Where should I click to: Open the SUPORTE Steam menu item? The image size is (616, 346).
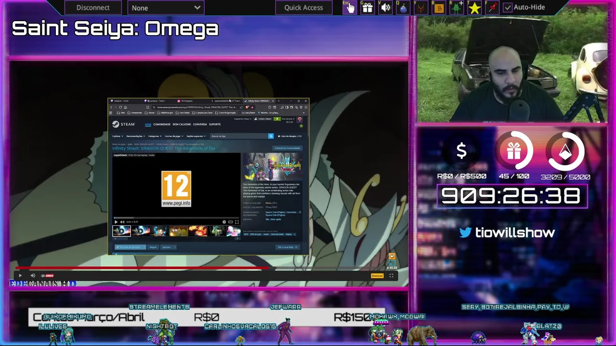pos(215,124)
